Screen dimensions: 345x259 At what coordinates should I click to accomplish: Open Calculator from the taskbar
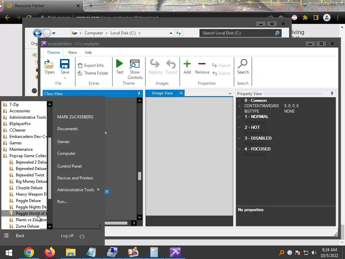[154, 252]
